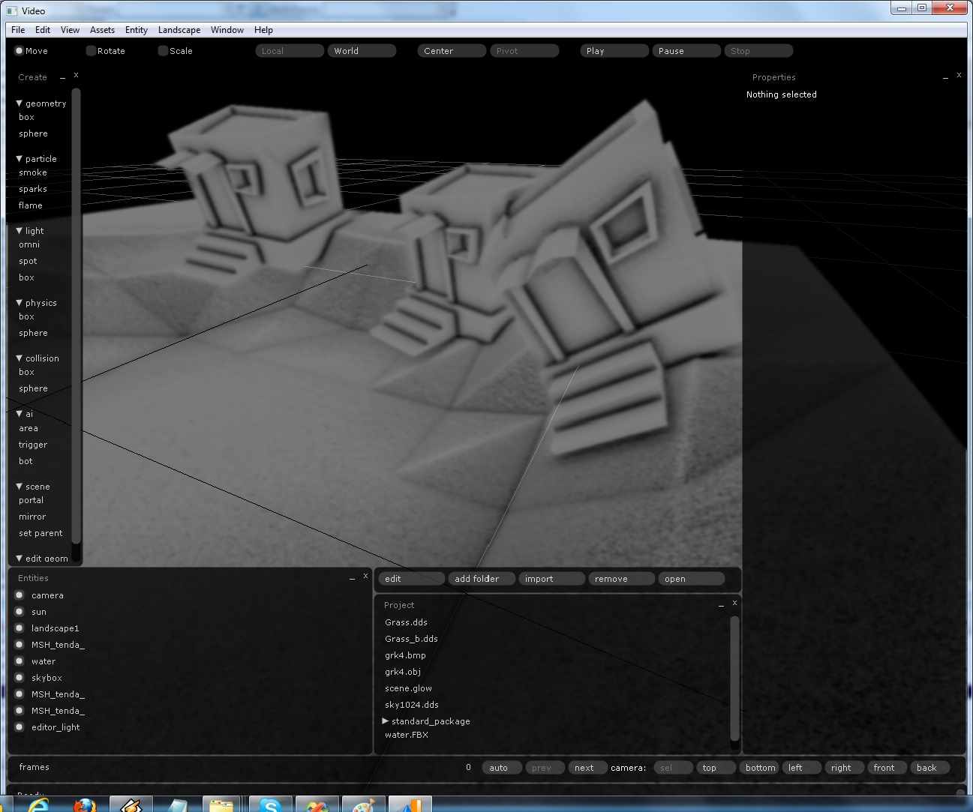
Task: Collapse the ai section
Action: 20,414
